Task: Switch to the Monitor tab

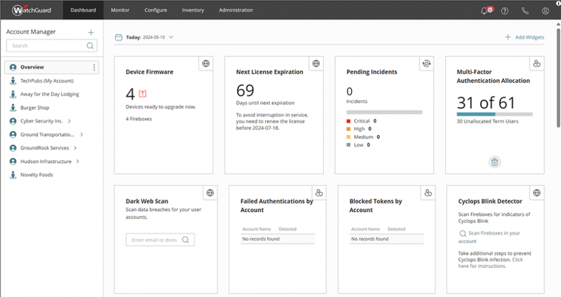Action: click(120, 10)
